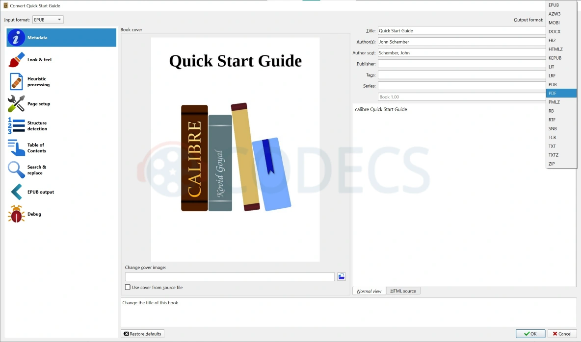Click into the Author(s) field

(462, 42)
